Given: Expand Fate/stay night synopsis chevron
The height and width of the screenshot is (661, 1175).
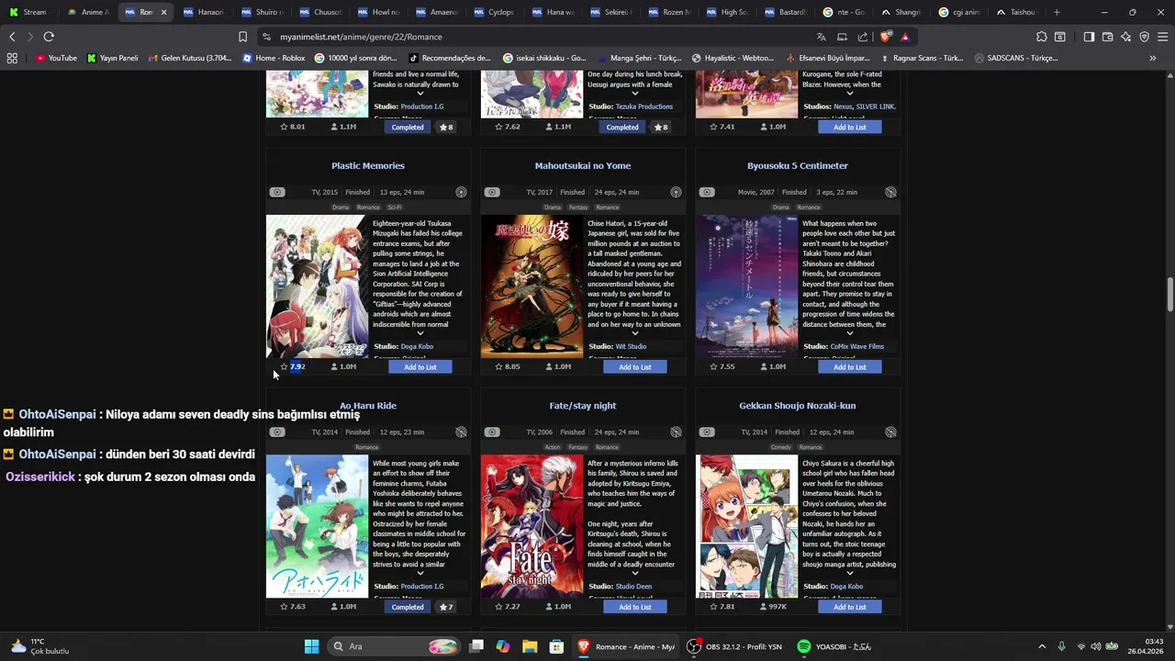Looking at the screenshot, I should pyautogui.click(x=634, y=573).
